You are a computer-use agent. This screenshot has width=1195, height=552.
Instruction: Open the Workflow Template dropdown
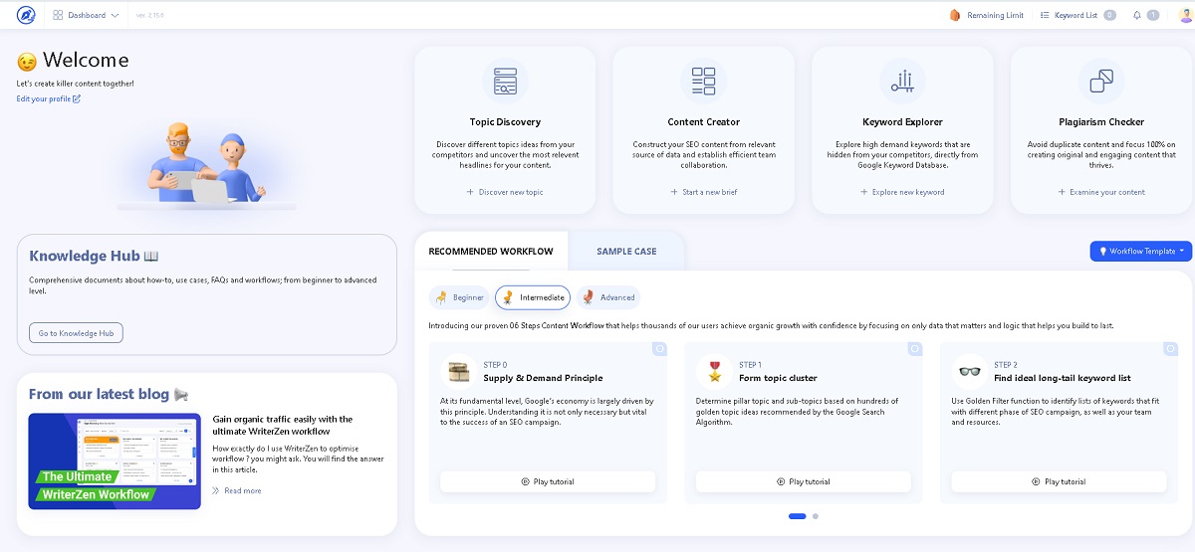1141,252
